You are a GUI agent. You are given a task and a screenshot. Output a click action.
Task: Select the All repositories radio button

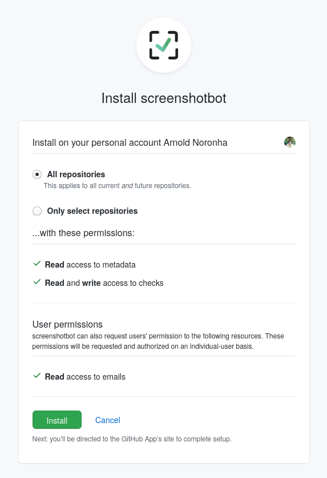tap(37, 174)
